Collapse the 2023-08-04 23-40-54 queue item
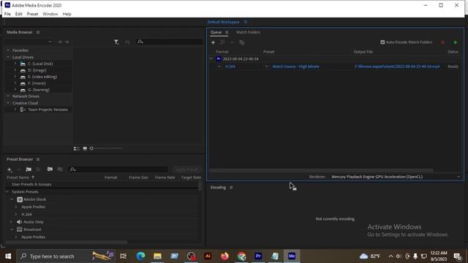 point(211,58)
